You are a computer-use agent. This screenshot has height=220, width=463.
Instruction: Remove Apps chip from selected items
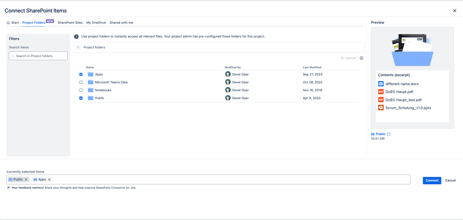49,179
